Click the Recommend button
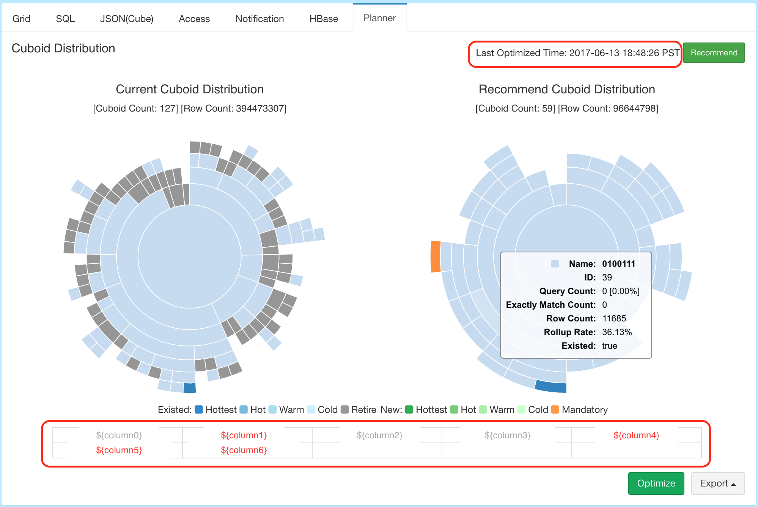The image size is (758, 507). tap(714, 53)
